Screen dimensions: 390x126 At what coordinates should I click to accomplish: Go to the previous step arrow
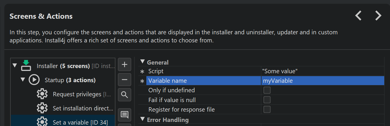point(358,16)
